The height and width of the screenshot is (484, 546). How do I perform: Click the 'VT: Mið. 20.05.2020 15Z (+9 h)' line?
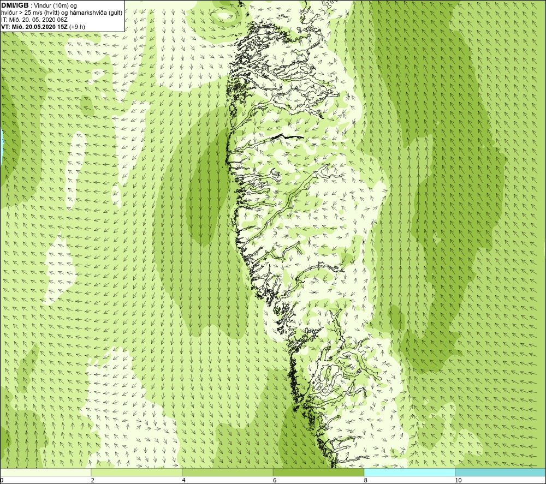pyautogui.click(x=43, y=27)
